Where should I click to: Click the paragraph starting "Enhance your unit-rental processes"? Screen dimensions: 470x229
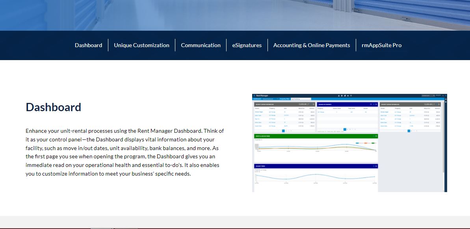tap(125, 152)
